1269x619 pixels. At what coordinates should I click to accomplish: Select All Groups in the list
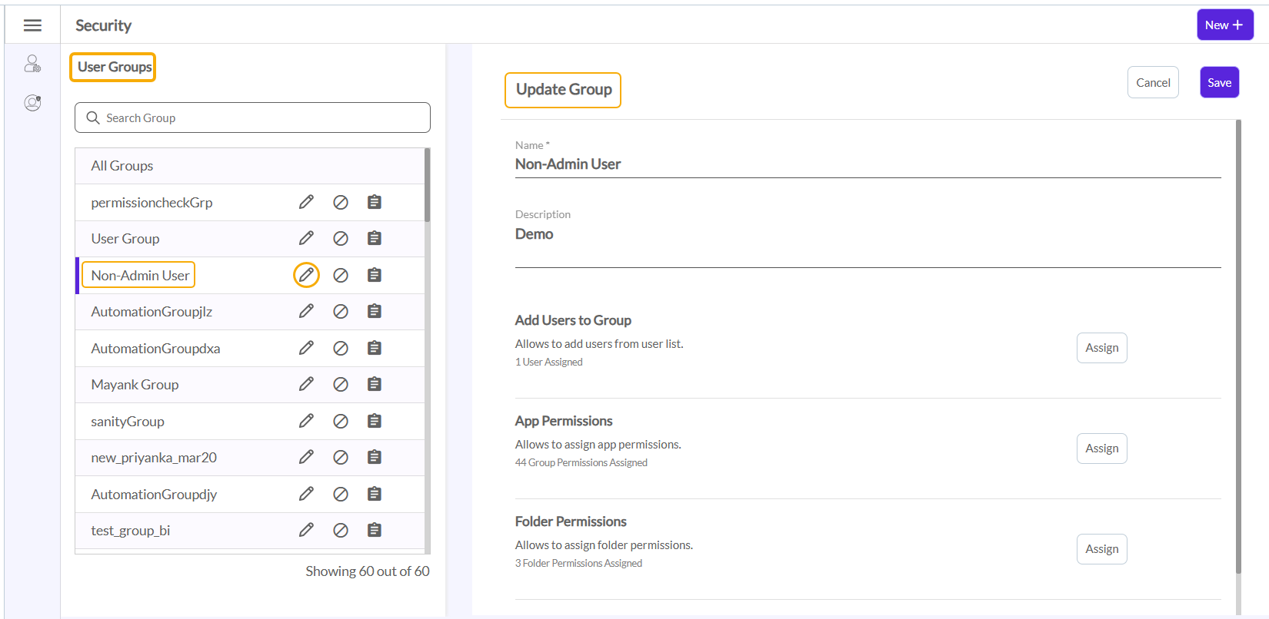tap(122, 166)
